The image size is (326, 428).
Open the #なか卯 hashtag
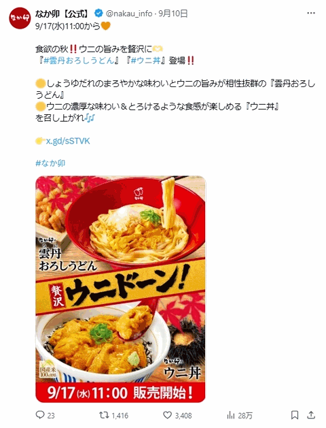(50, 163)
